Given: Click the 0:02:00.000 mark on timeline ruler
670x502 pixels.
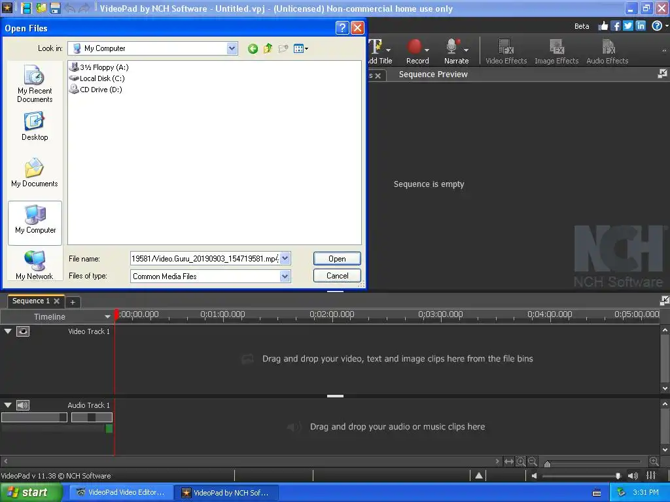Looking at the screenshot, I should click(x=332, y=314).
